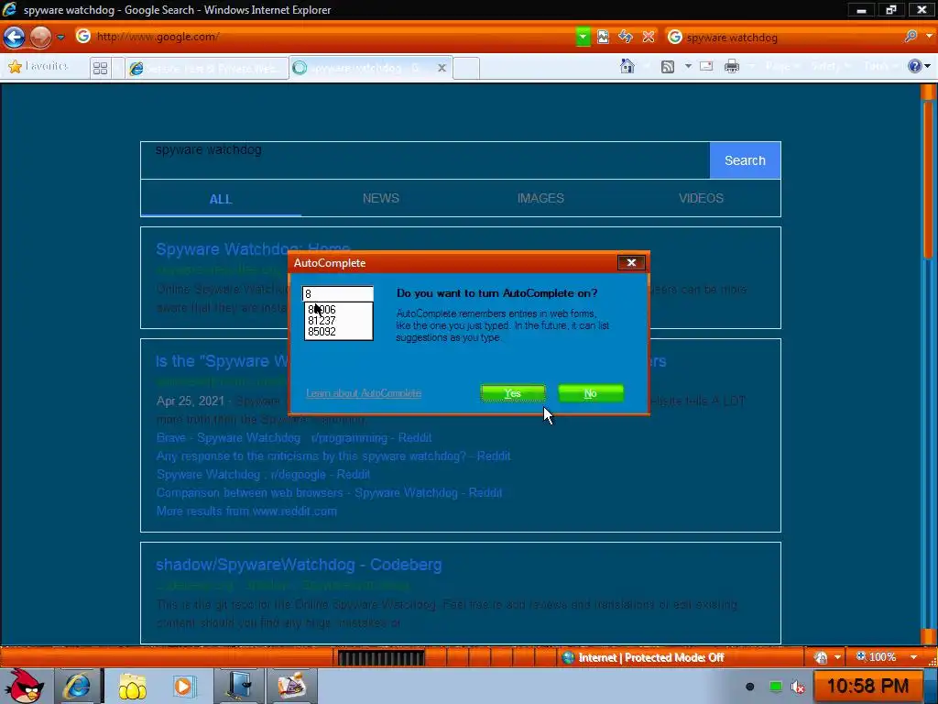Open the status bar security icon dropdown
The width and height of the screenshot is (938, 704).
tap(837, 657)
